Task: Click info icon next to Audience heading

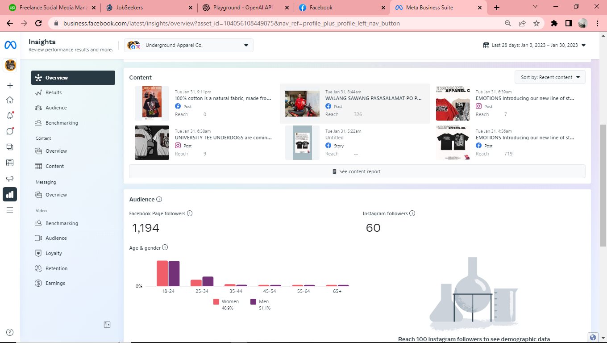Action: point(159,200)
